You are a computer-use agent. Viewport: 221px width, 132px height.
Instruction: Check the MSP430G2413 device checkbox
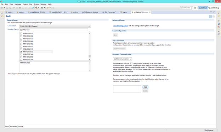[21, 33]
